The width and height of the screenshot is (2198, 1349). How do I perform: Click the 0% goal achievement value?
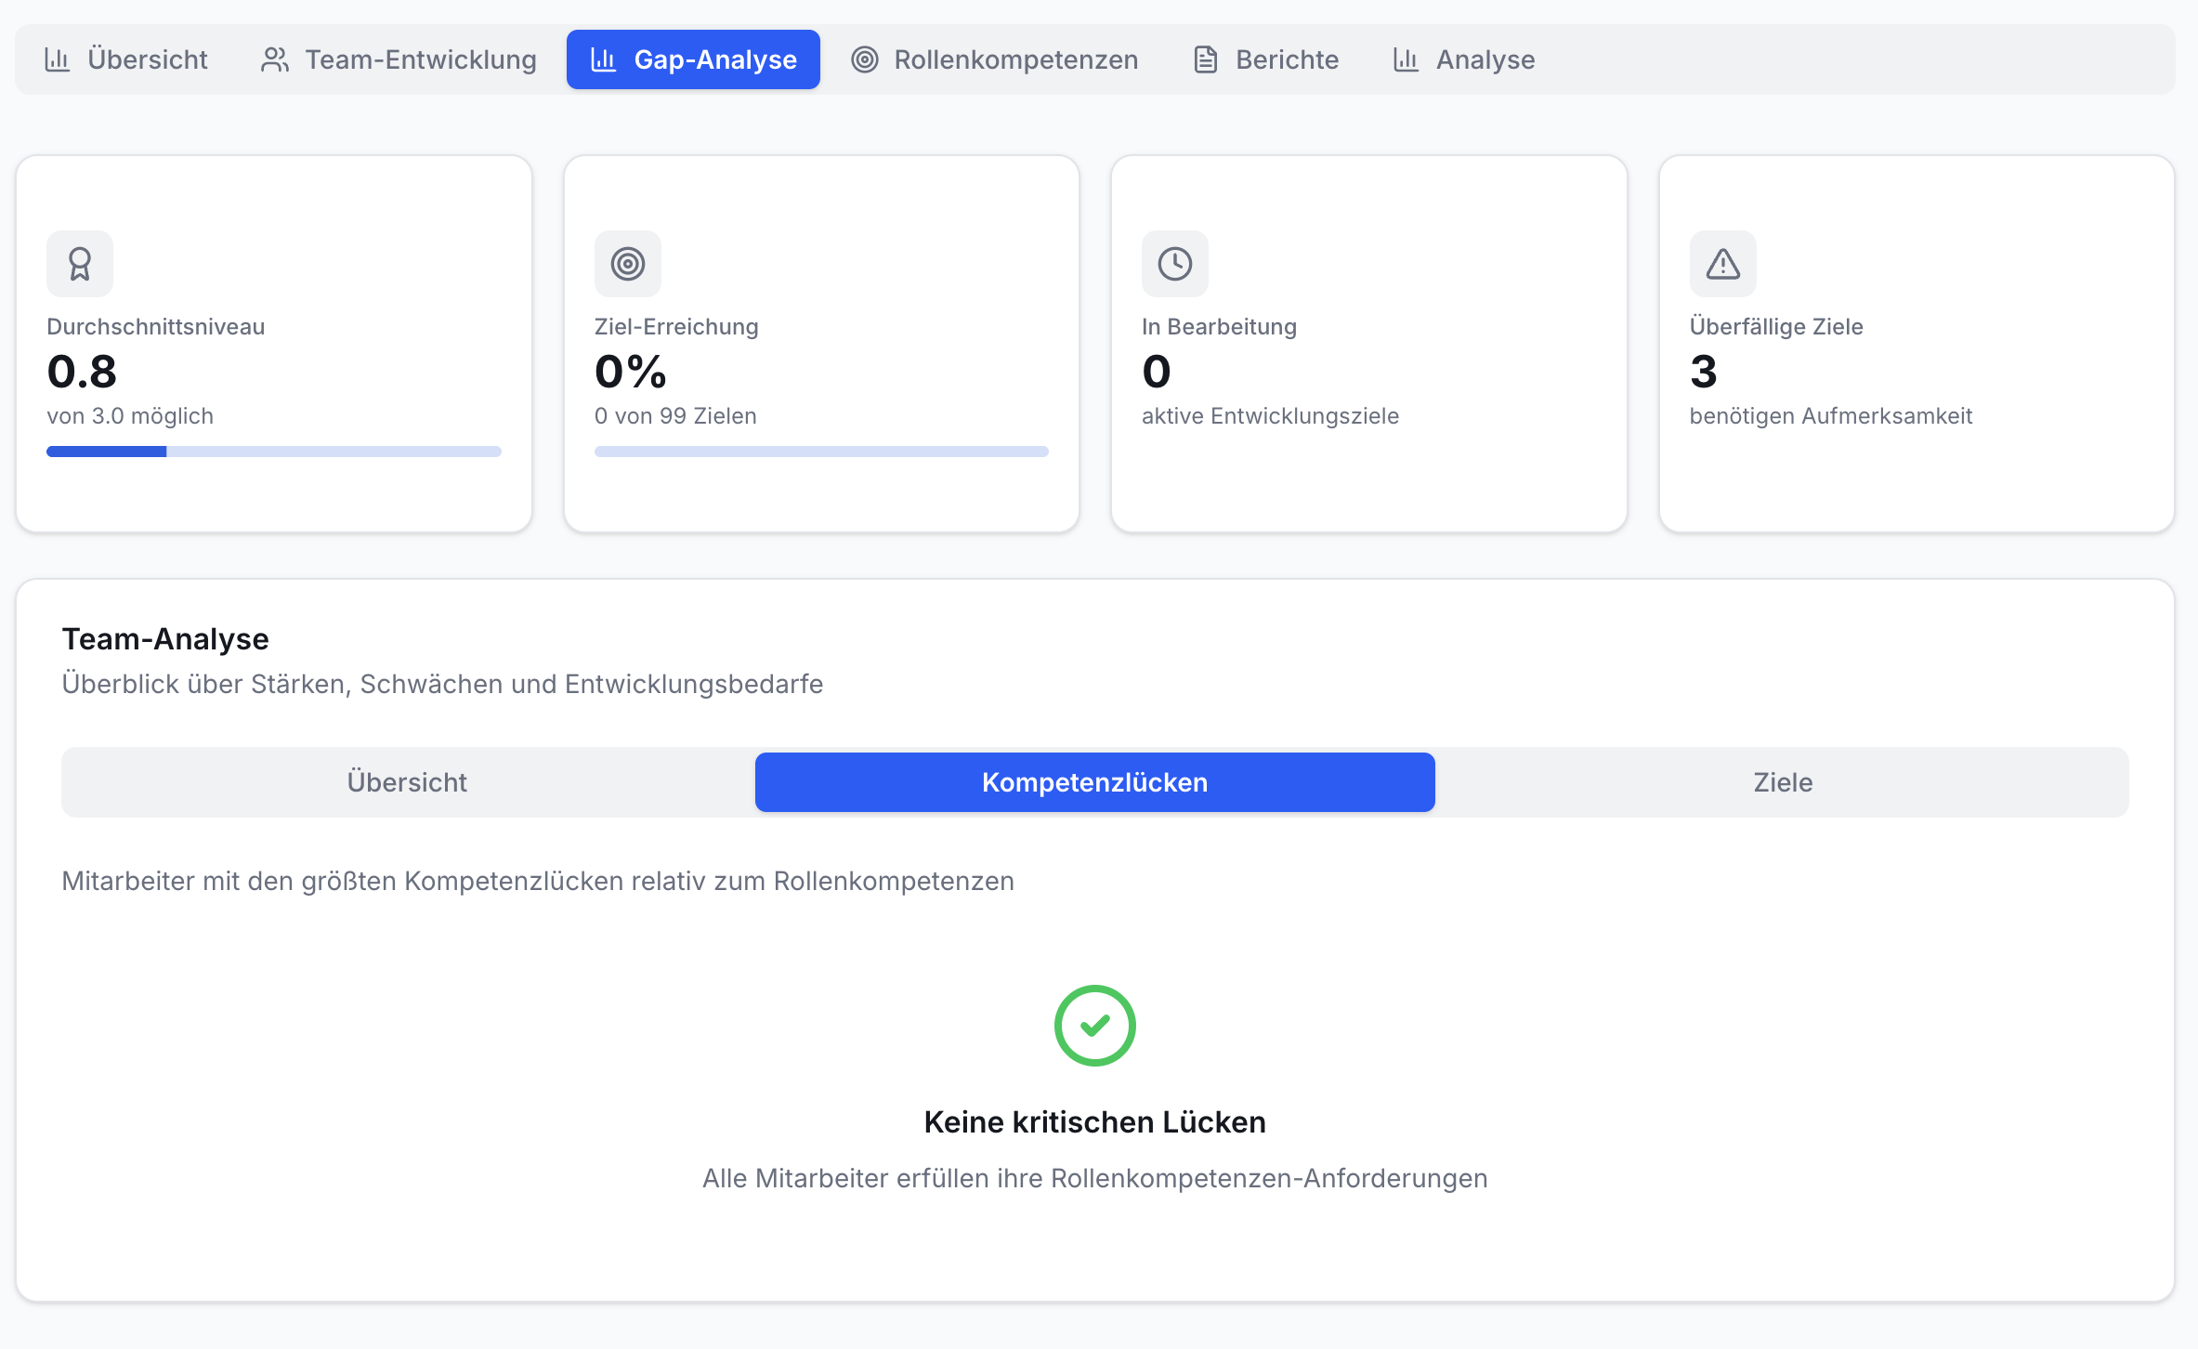(x=631, y=372)
